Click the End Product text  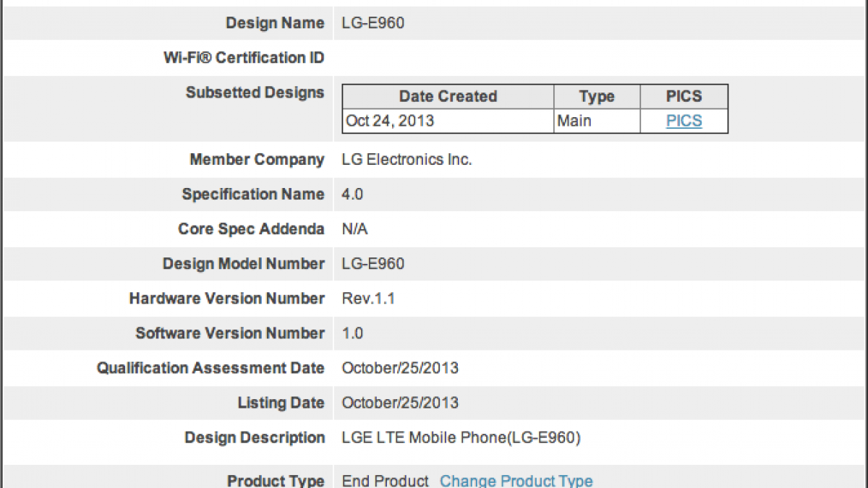pyautogui.click(x=385, y=481)
